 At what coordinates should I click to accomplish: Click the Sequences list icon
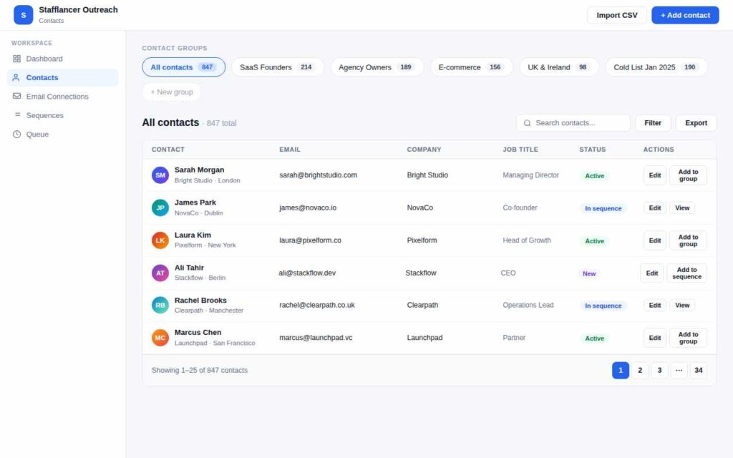17,115
